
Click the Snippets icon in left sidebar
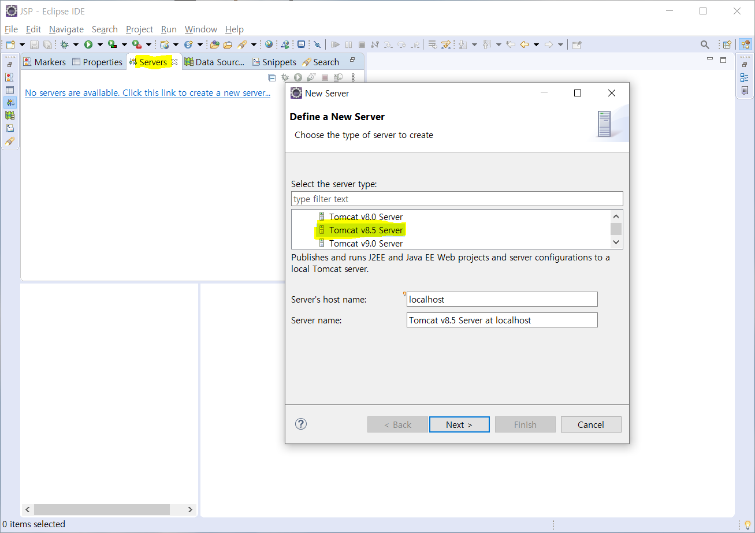(10, 128)
